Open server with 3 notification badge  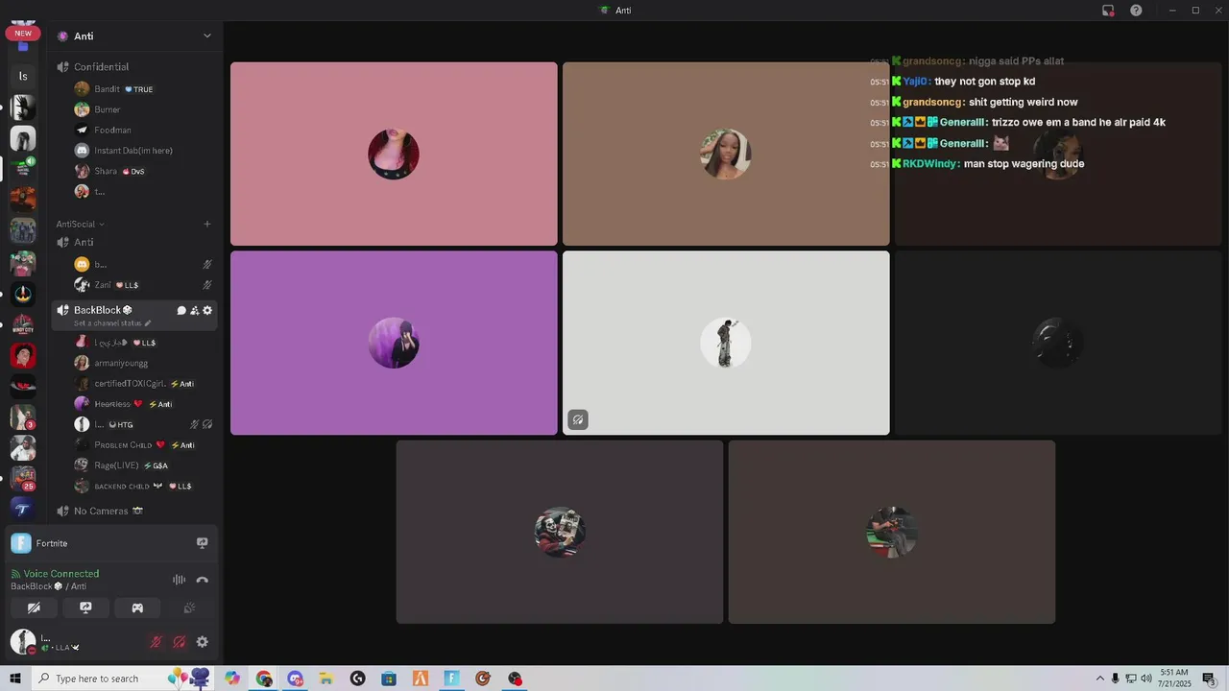coord(23,417)
